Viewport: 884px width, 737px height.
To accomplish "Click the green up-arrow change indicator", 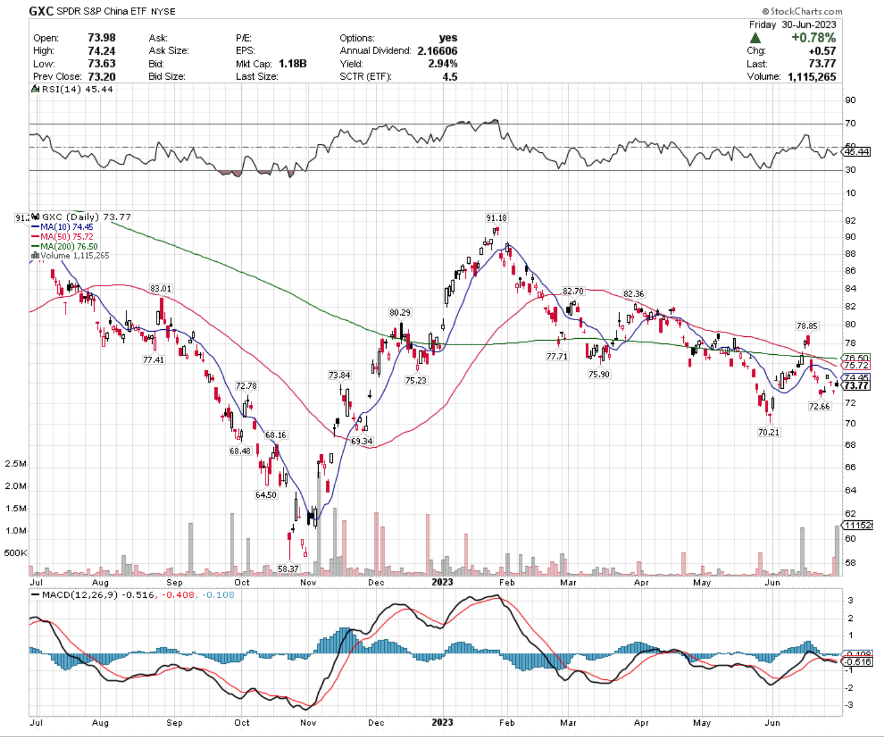I will pyautogui.click(x=755, y=38).
